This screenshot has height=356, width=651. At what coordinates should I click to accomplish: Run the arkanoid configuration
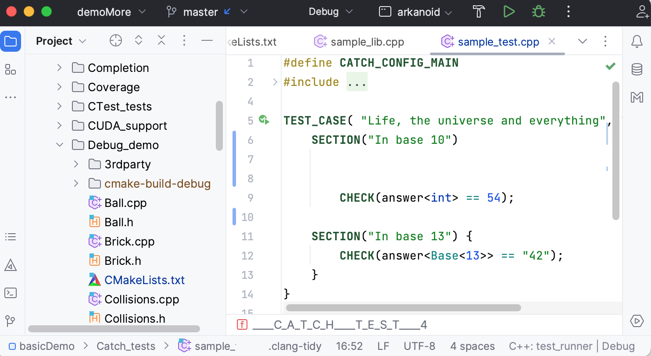coord(509,12)
